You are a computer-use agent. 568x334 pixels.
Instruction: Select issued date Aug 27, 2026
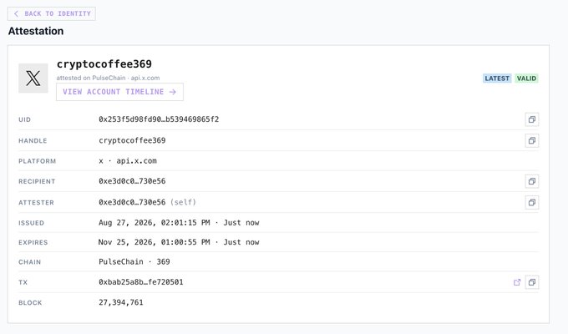point(127,223)
